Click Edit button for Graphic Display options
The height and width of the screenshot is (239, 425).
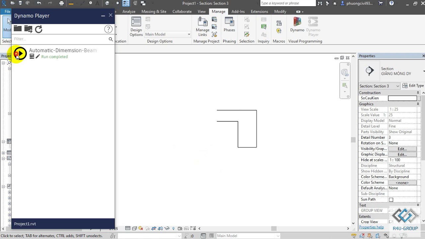[402, 155]
